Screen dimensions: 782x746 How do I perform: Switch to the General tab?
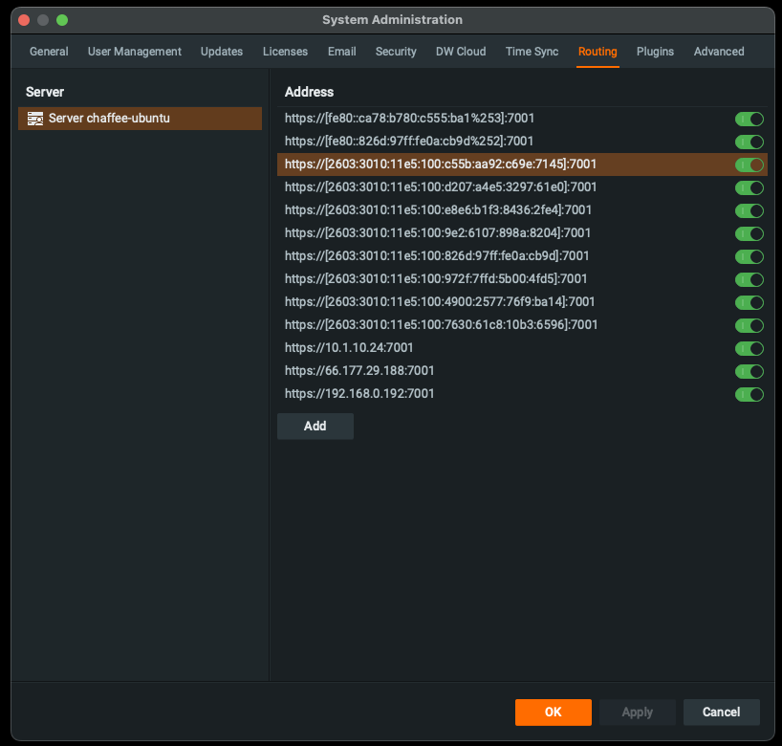pyautogui.click(x=49, y=52)
